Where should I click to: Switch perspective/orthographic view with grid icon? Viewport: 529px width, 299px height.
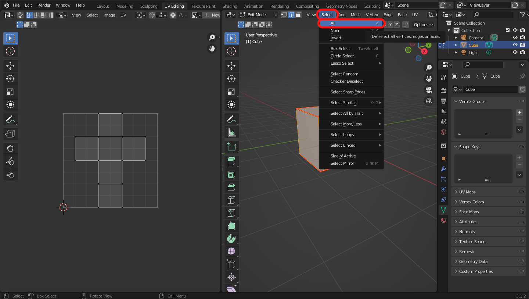point(429,101)
